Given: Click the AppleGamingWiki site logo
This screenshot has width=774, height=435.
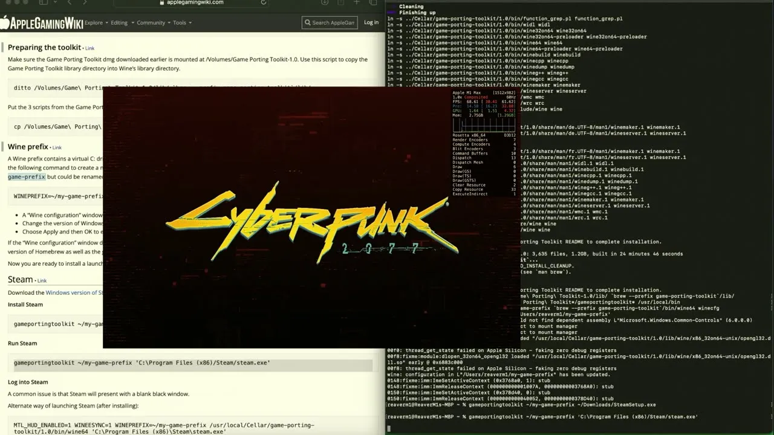Looking at the screenshot, I should tap(42, 23).
